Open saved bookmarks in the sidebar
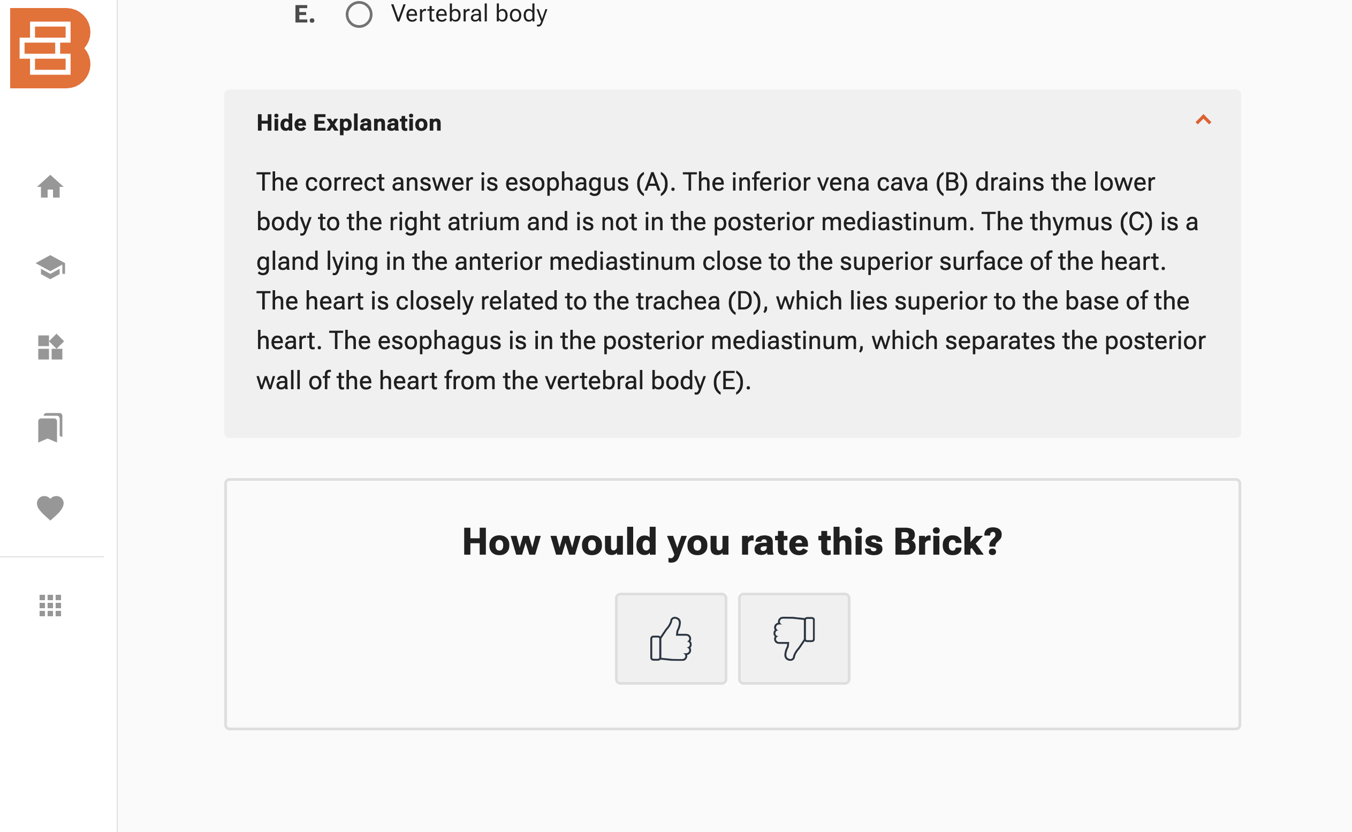The width and height of the screenshot is (1352, 832). coord(50,428)
